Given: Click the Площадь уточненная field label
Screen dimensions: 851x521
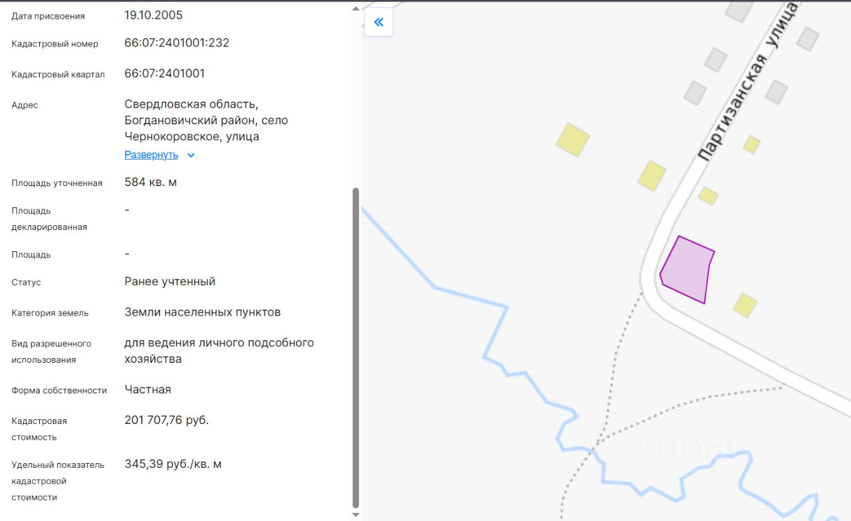Looking at the screenshot, I should (x=57, y=183).
